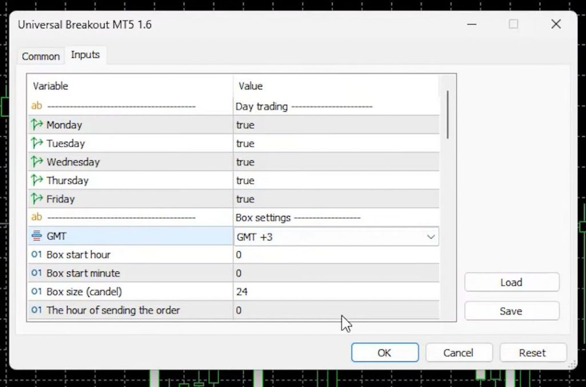Select the Thursday value cell dropdown
586x387 pixels.
click(x=335, y=180)
